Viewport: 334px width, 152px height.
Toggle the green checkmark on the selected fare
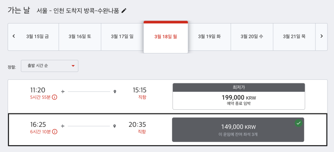pos(299,123)
